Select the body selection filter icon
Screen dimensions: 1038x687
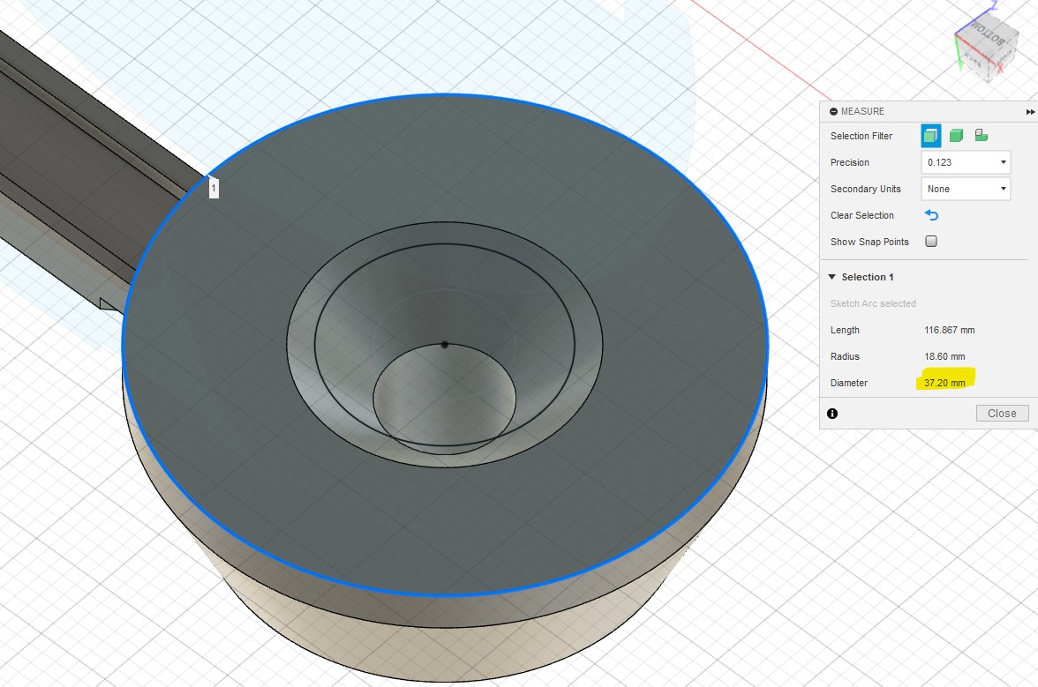point(956,136)
